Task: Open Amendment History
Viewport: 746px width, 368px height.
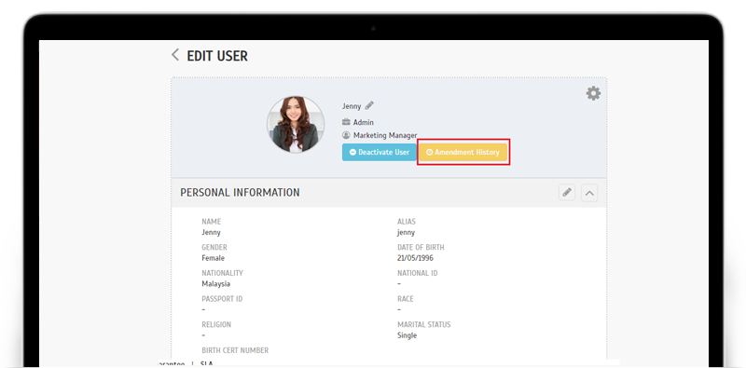Action: 463,152
